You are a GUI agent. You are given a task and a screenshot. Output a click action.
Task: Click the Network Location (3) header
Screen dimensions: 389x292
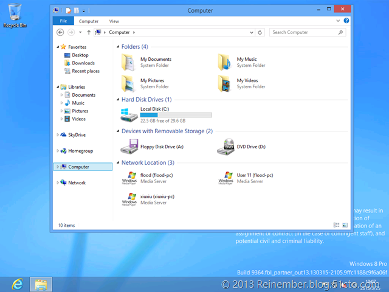tap(148, 162)
